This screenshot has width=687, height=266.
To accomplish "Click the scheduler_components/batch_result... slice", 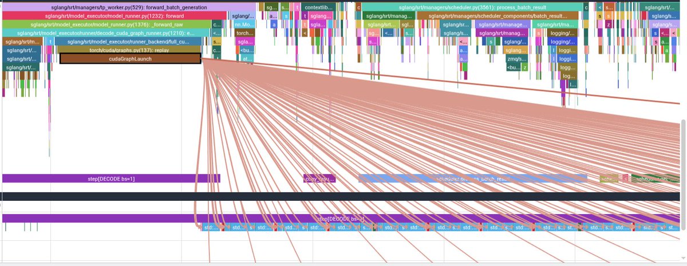I will tap(497, 16).
